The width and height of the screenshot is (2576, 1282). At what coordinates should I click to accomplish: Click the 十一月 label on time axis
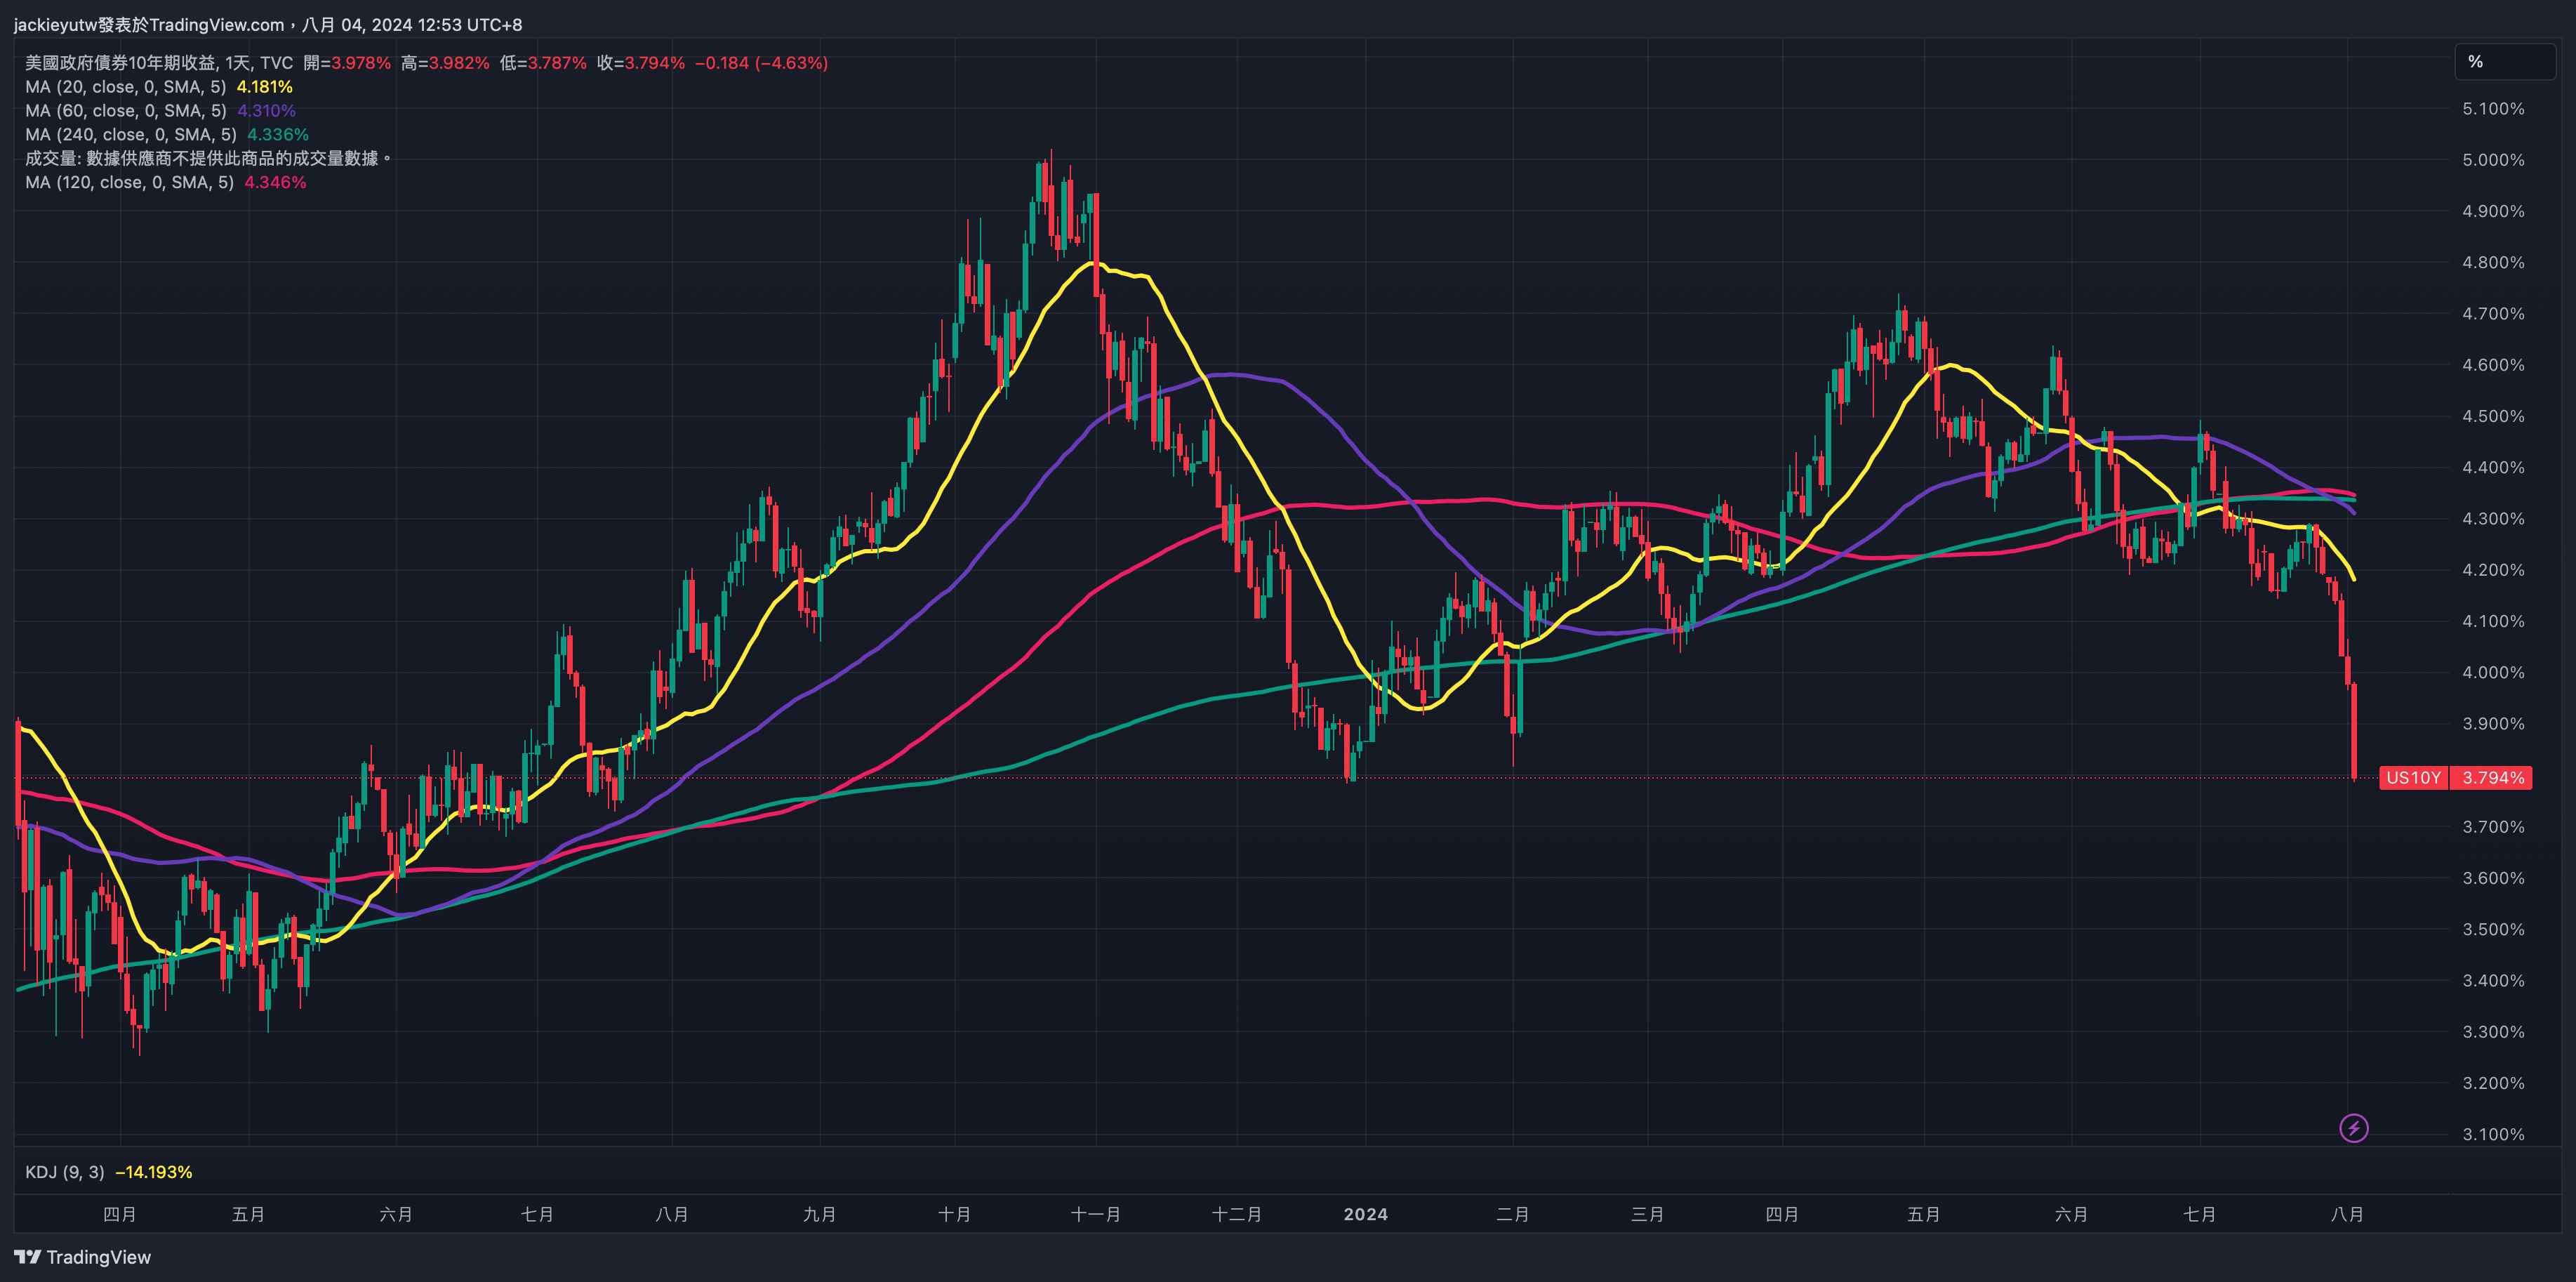click(x=1095, y=1214)
